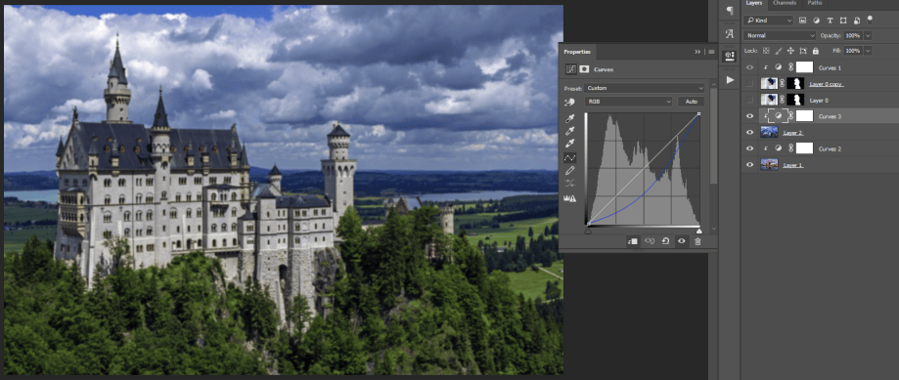
Task: Hide the Layer 2 layer
Action: click(750, 132)
